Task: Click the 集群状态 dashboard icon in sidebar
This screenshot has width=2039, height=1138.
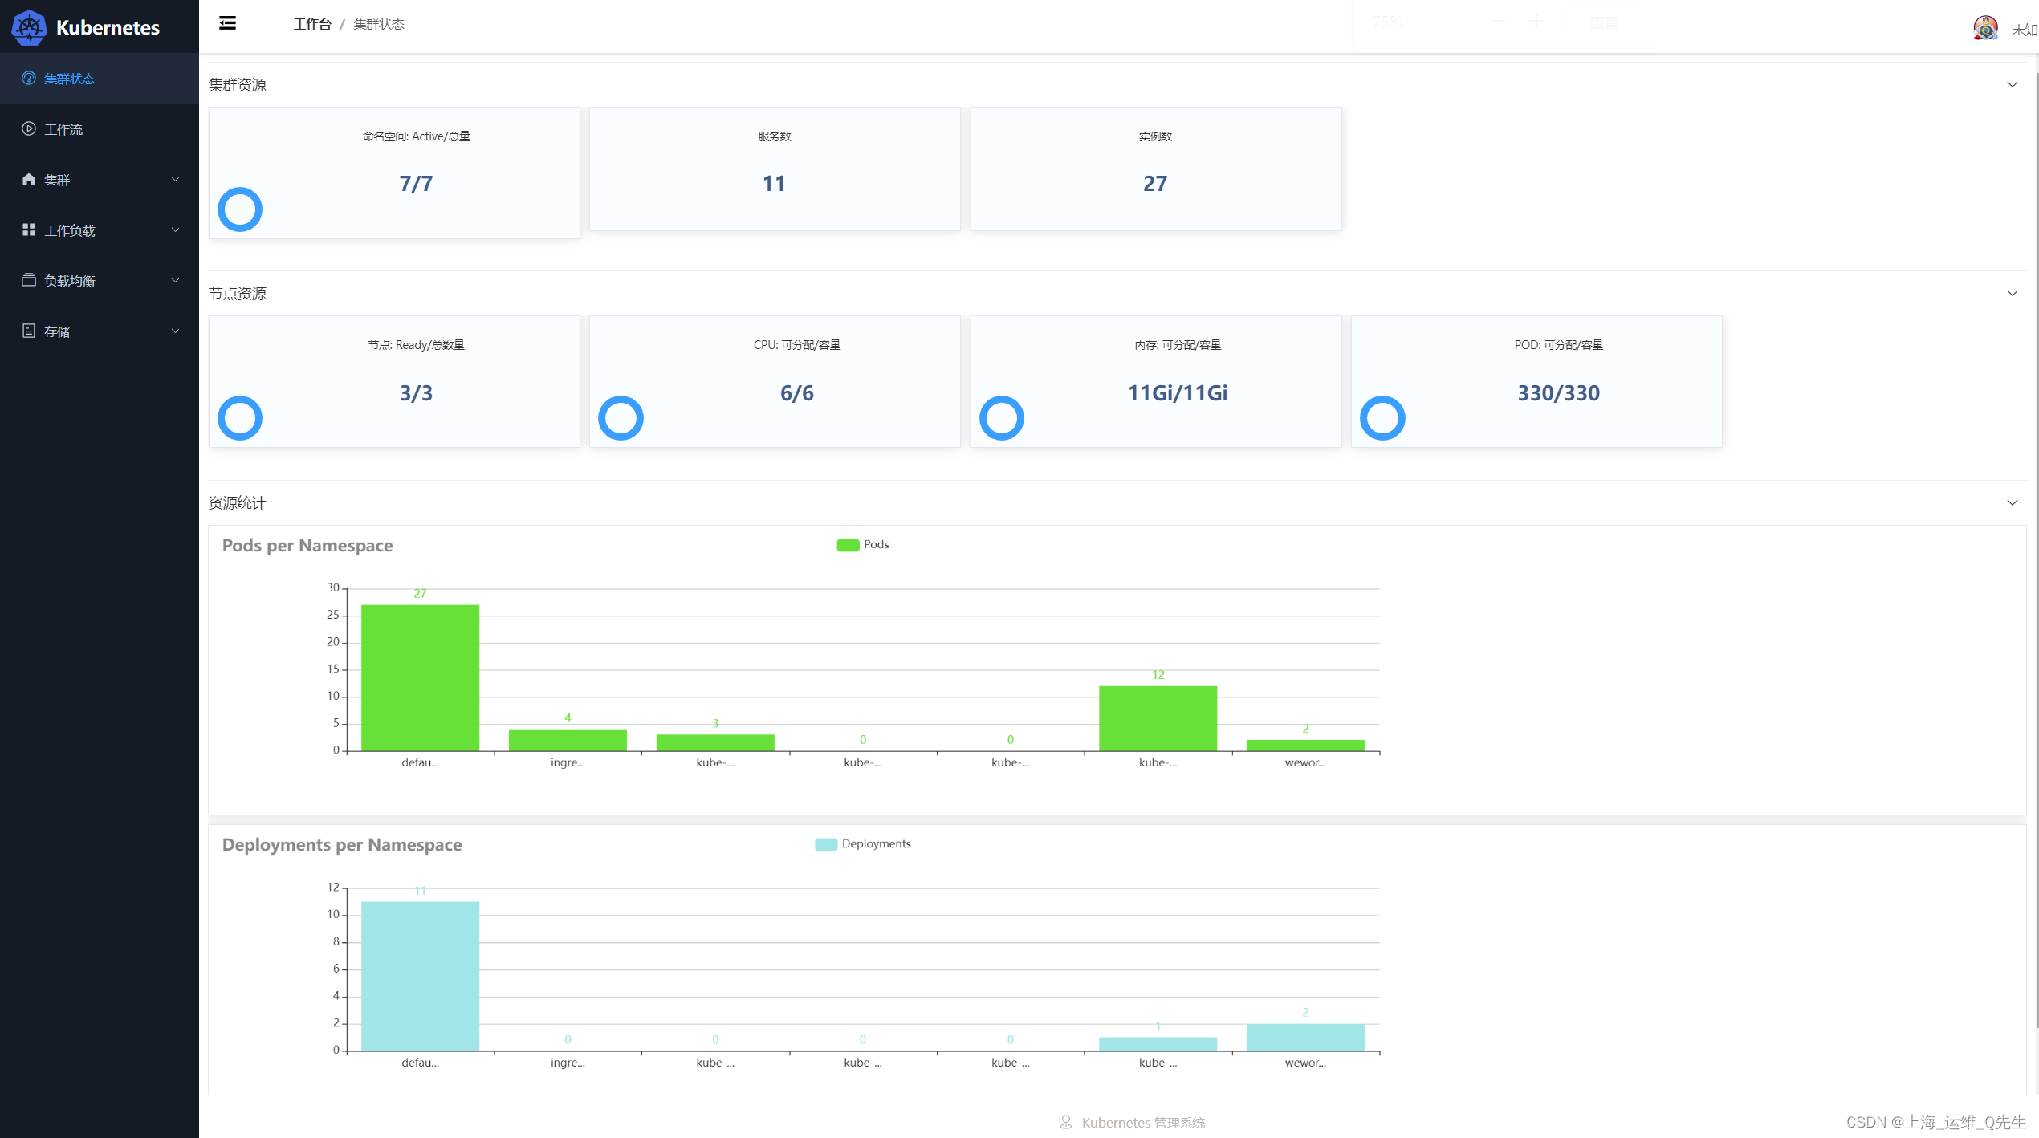Action: (29, 78)
